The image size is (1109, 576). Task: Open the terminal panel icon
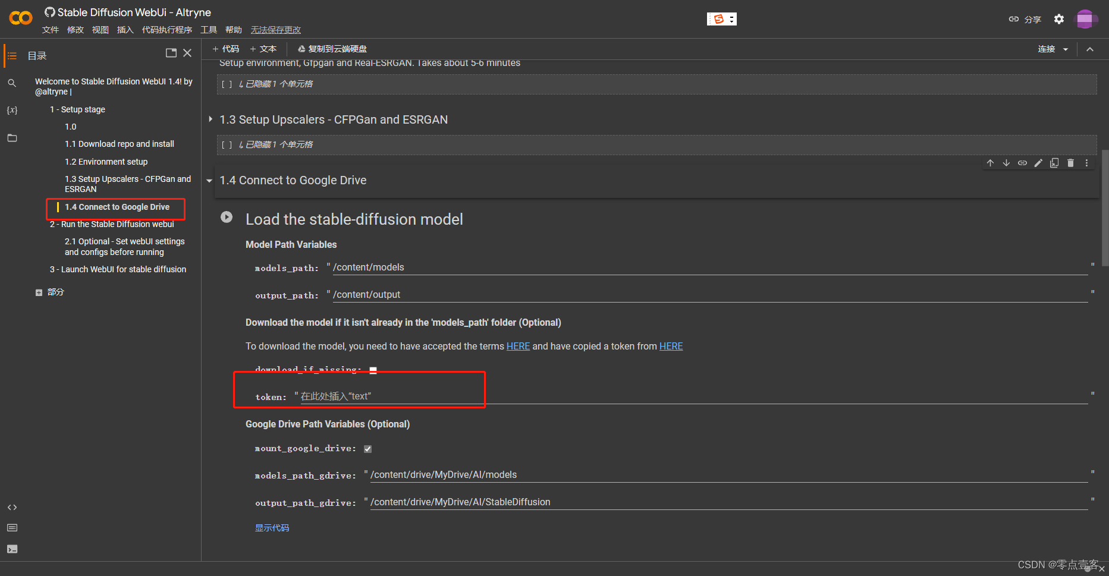[12, 549]
